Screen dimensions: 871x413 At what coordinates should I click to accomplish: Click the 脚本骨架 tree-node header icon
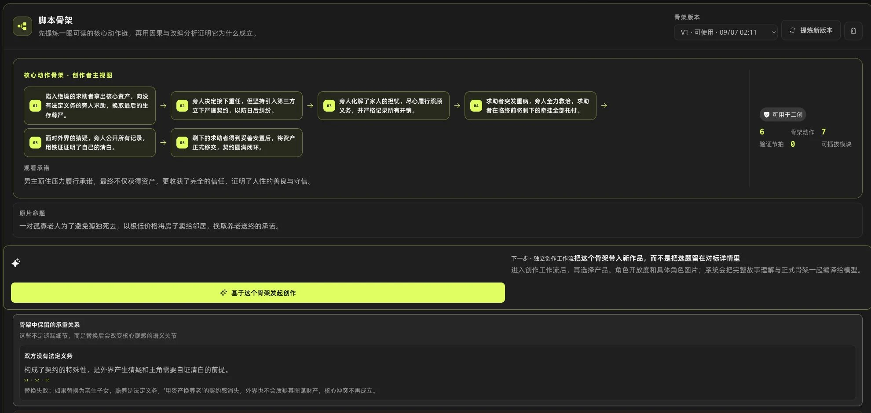point(22,26)
